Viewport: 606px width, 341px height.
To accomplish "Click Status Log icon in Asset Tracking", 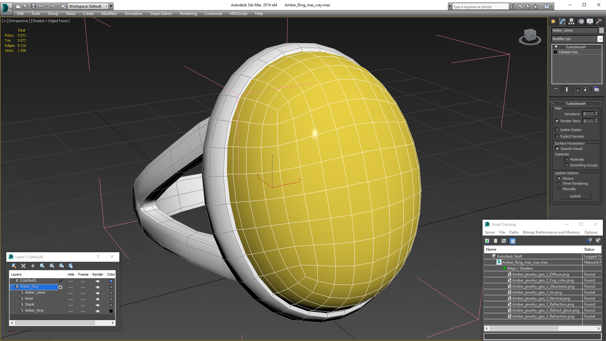I will pos(496,241).
